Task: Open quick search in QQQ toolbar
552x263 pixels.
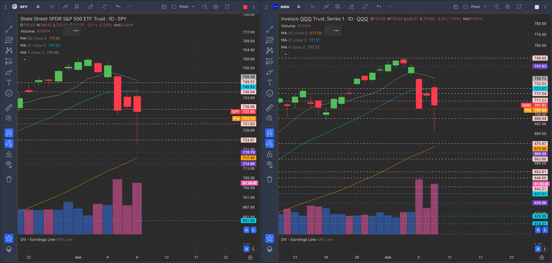Action: [x=496, y=7]
